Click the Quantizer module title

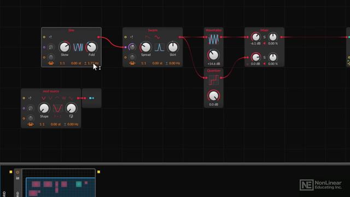pos(214,71)
